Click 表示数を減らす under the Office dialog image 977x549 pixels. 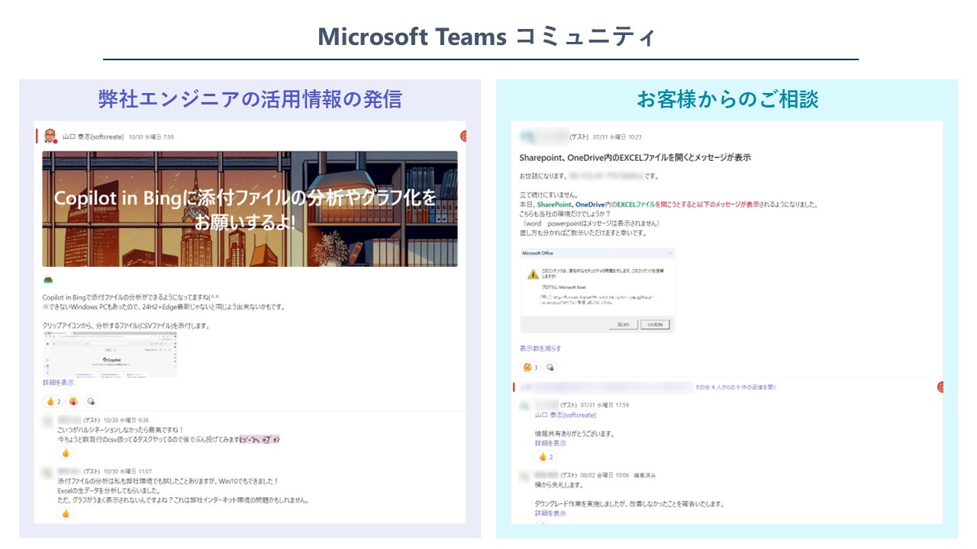(x=540, y=348)
